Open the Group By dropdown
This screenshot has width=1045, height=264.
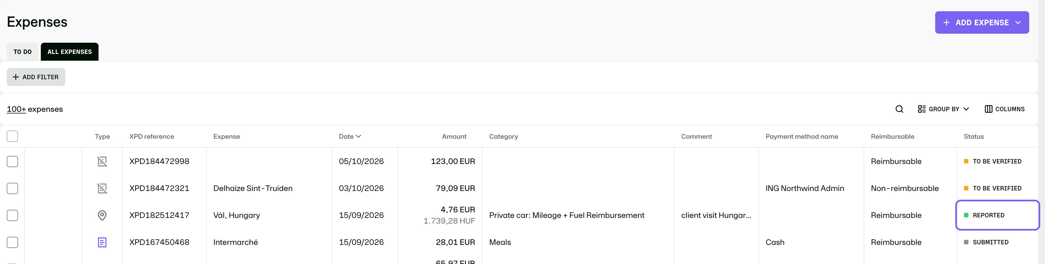[x=943, y=109]
